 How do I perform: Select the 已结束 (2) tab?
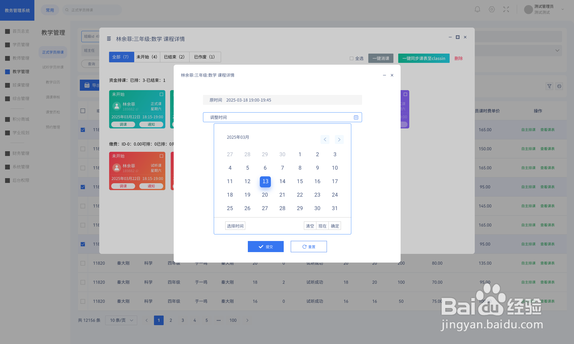click(x=174, y=57)
